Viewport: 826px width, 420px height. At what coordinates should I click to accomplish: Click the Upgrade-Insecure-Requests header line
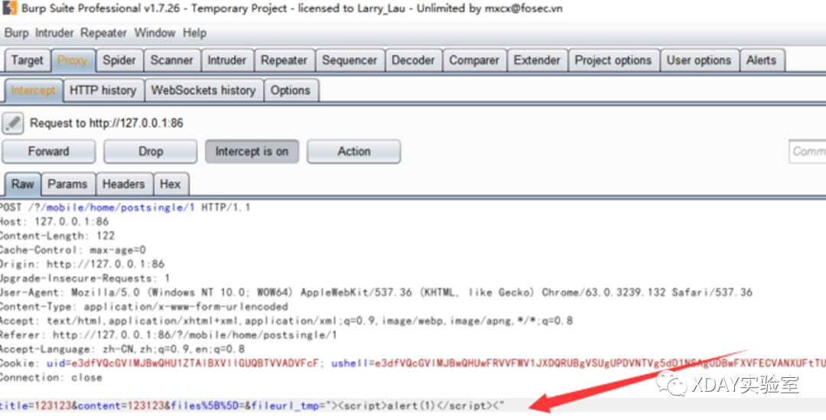(85, 278)
